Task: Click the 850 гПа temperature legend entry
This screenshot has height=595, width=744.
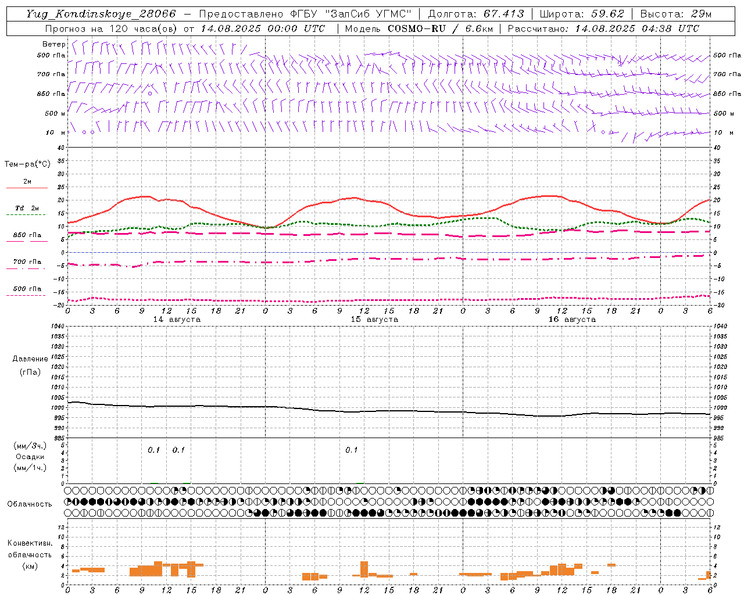Action: pos(27,235)
